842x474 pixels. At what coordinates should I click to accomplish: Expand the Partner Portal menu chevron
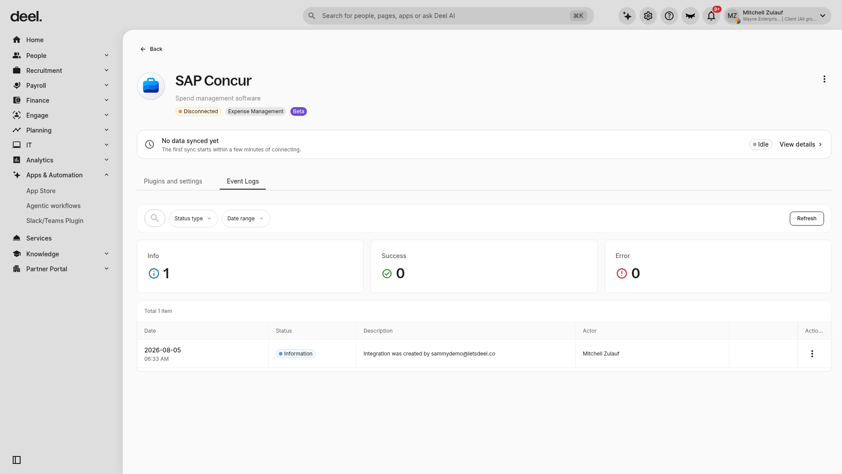107,269
